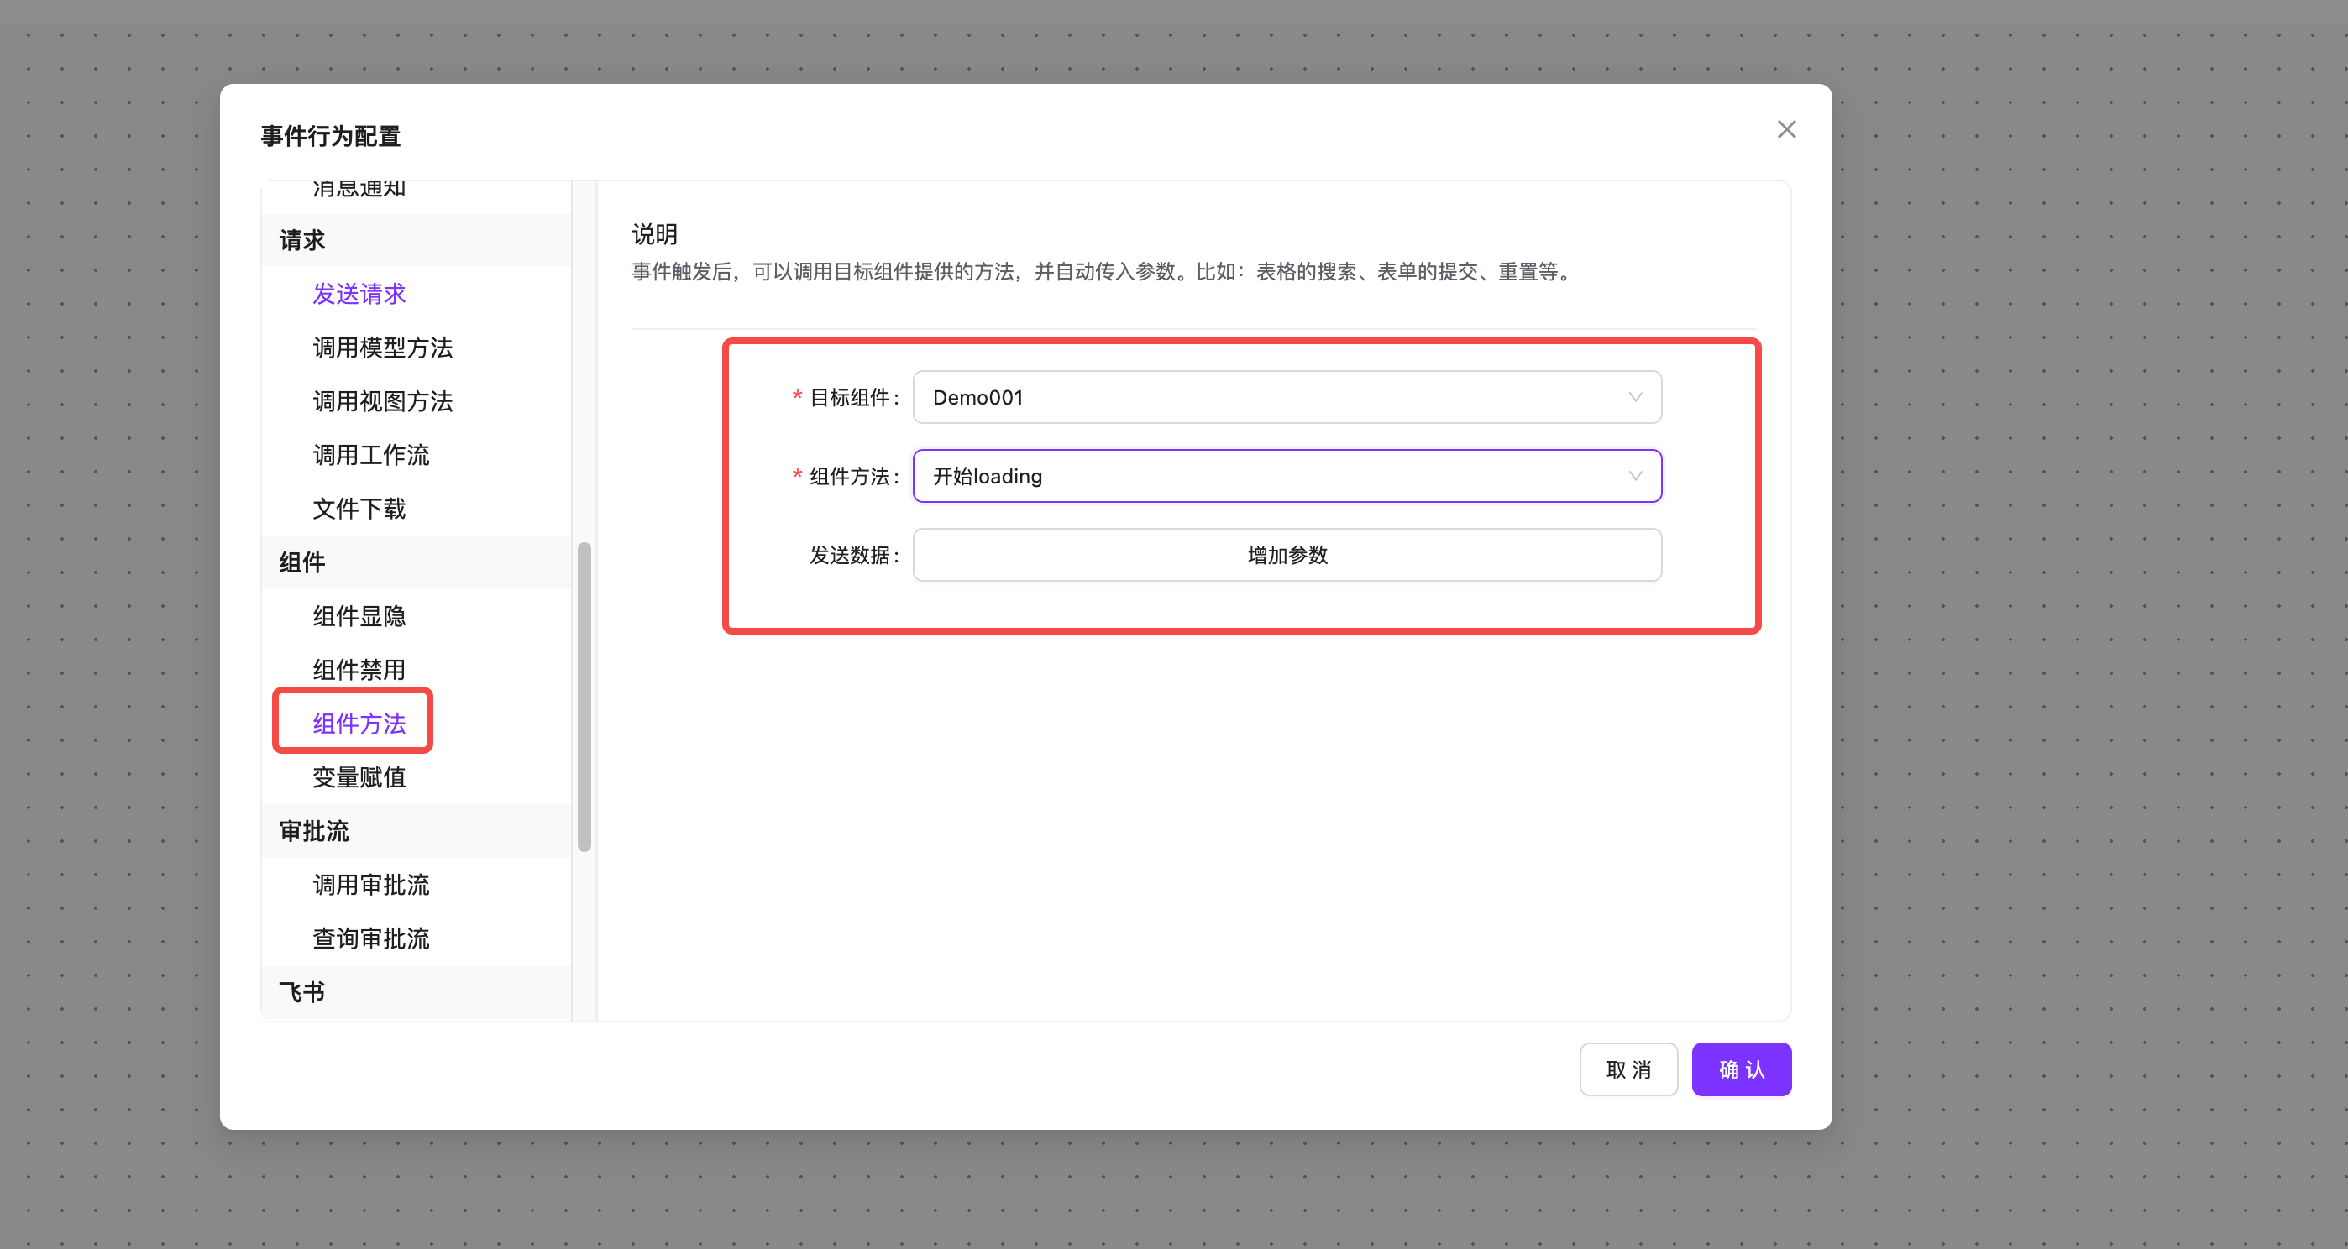Select 调用视图方法 in the sidebar
The image size is (2348, 1249).
[x=383, y=401]
